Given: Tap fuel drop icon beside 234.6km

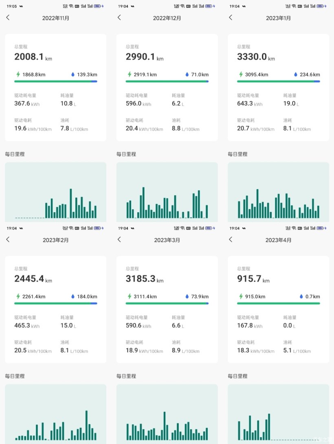Looking at the screenshot, I should (x=295, y=74).
